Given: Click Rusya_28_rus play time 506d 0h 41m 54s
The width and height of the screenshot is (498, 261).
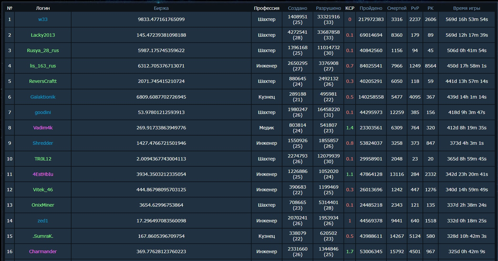Looking at the screenshot, I should [x=467, y=50].
